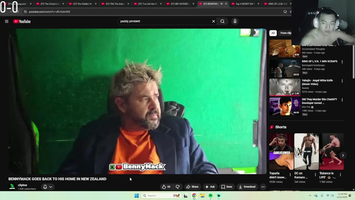Image resolution: width=355 pixels, height=200 pixels.
Task: Open File Explorer from the taskbar
Action: (202, 196)
